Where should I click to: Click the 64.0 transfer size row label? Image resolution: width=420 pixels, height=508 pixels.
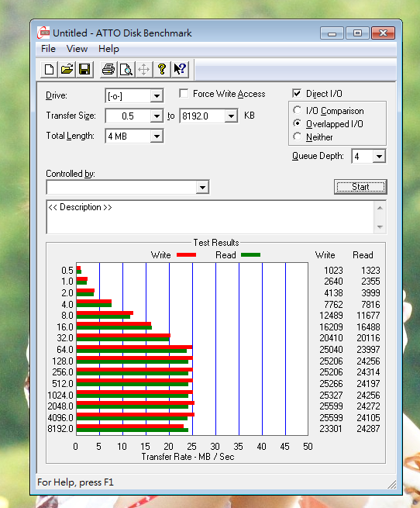tap(65, 350)
